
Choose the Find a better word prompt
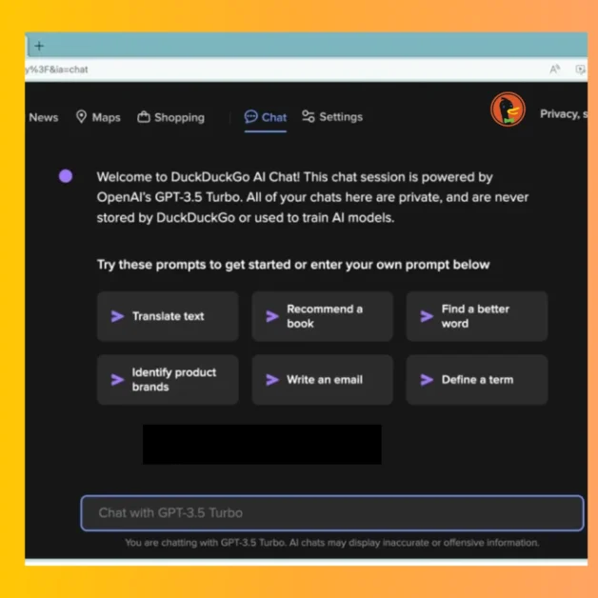tap(477, 316)
